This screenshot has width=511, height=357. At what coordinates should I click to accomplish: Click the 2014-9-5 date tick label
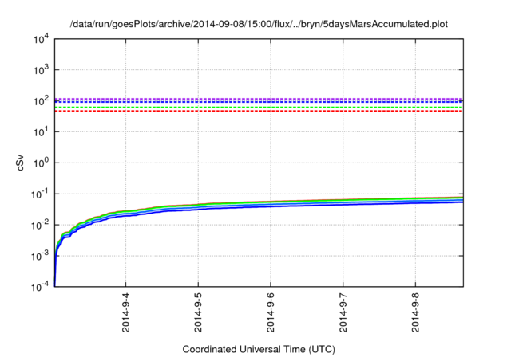[x=198, y=312]
